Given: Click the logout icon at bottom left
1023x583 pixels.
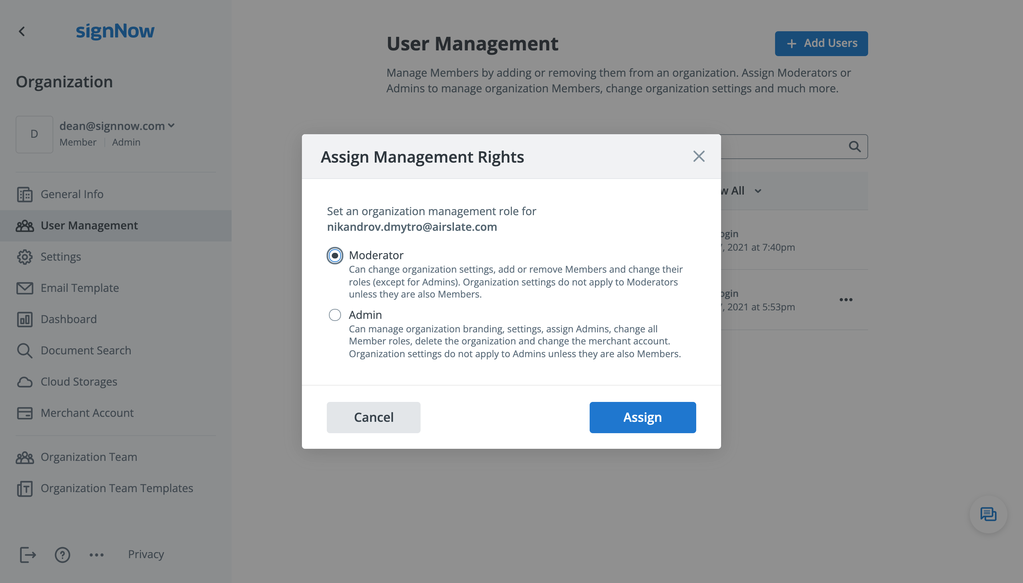Looking at the screenshot, I should tap(28, 555).
